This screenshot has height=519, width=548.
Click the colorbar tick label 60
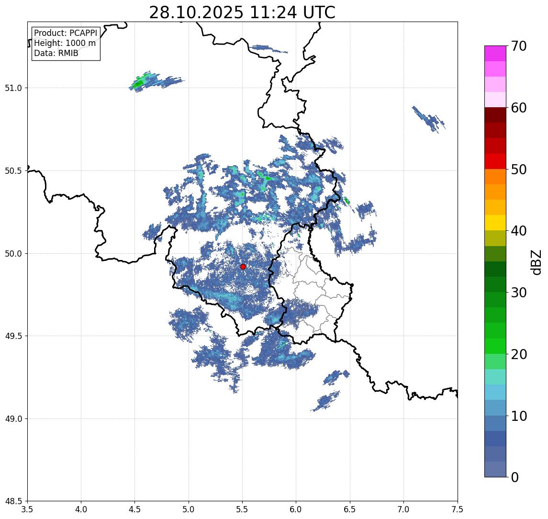tap(519, 108)
